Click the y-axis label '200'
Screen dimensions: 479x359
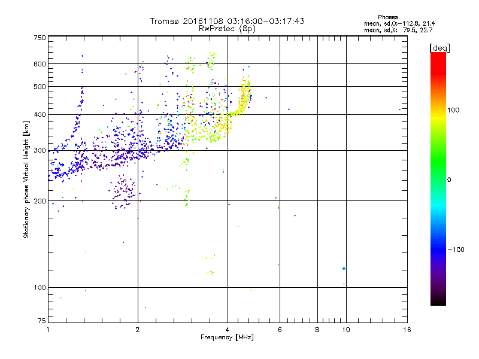(x=40, y=201)
